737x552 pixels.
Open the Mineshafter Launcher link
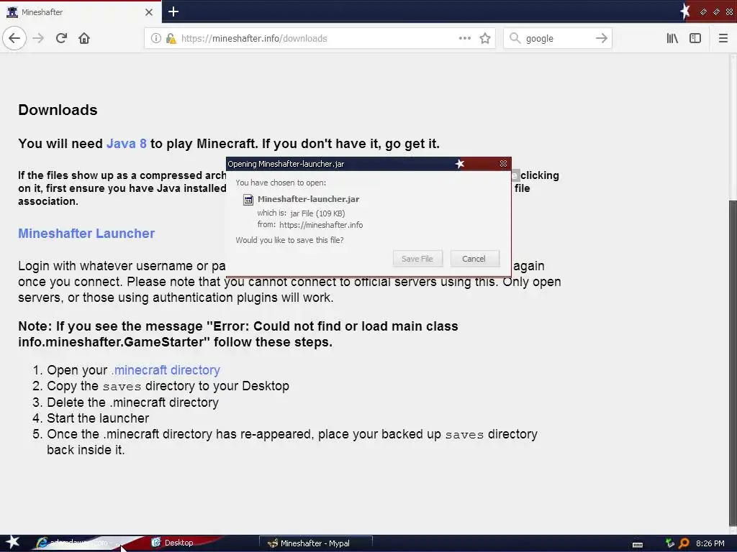coord(86,234)
